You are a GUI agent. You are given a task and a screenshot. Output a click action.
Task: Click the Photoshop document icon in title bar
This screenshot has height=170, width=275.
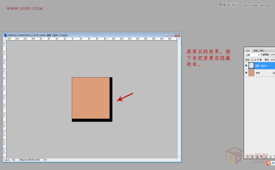pyautogui.click(x=5, y=35)
